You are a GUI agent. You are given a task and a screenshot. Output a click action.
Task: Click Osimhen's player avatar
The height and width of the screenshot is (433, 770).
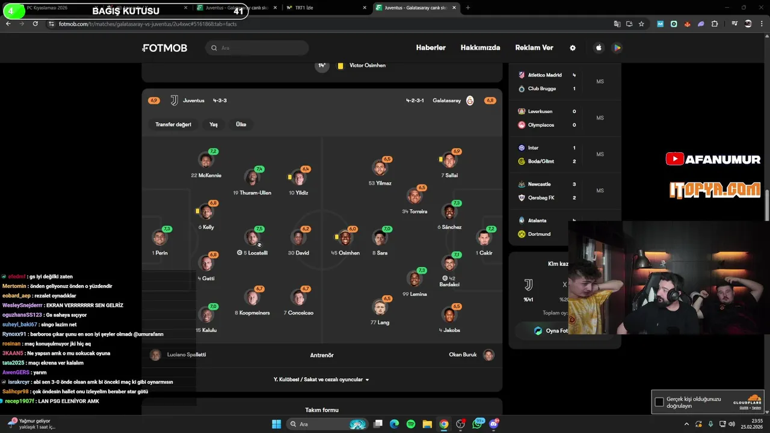345,238
